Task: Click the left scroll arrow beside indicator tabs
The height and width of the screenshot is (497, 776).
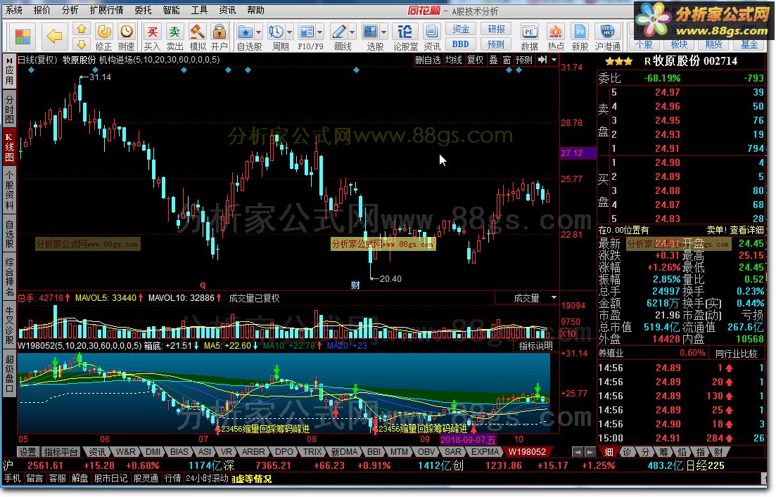Action: [577, 452]
